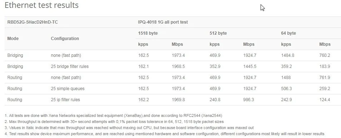Select the 25 bridge filter rules cell
The width and height of the screenshot is (341, 138).
[70, 66]
